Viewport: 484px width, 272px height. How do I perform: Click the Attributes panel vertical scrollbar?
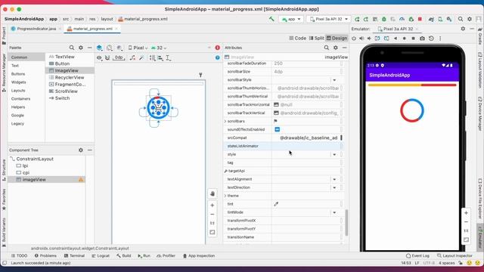click(346, 223)
